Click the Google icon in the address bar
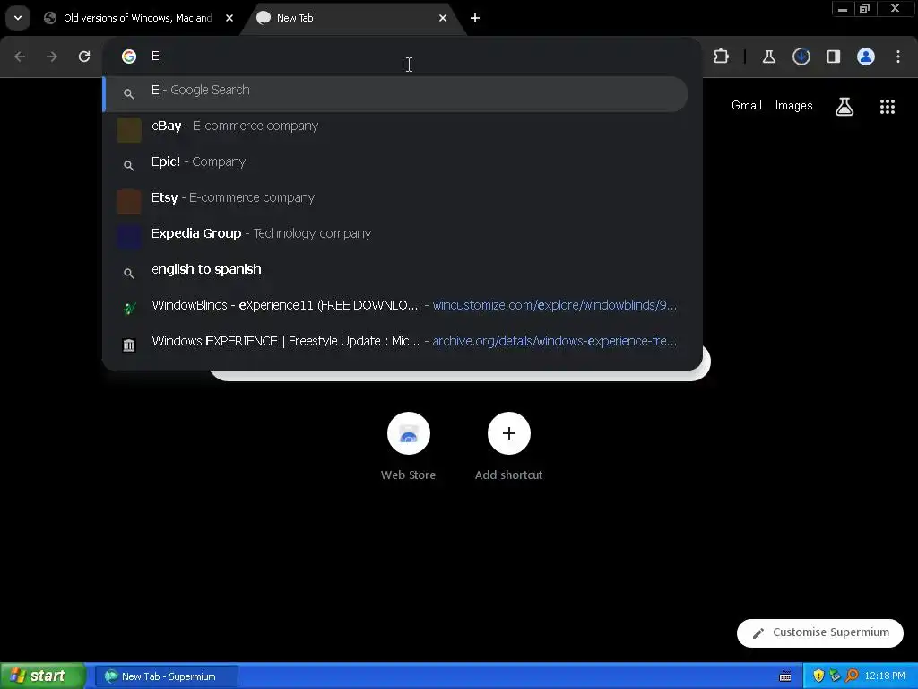 click(129, 57)
